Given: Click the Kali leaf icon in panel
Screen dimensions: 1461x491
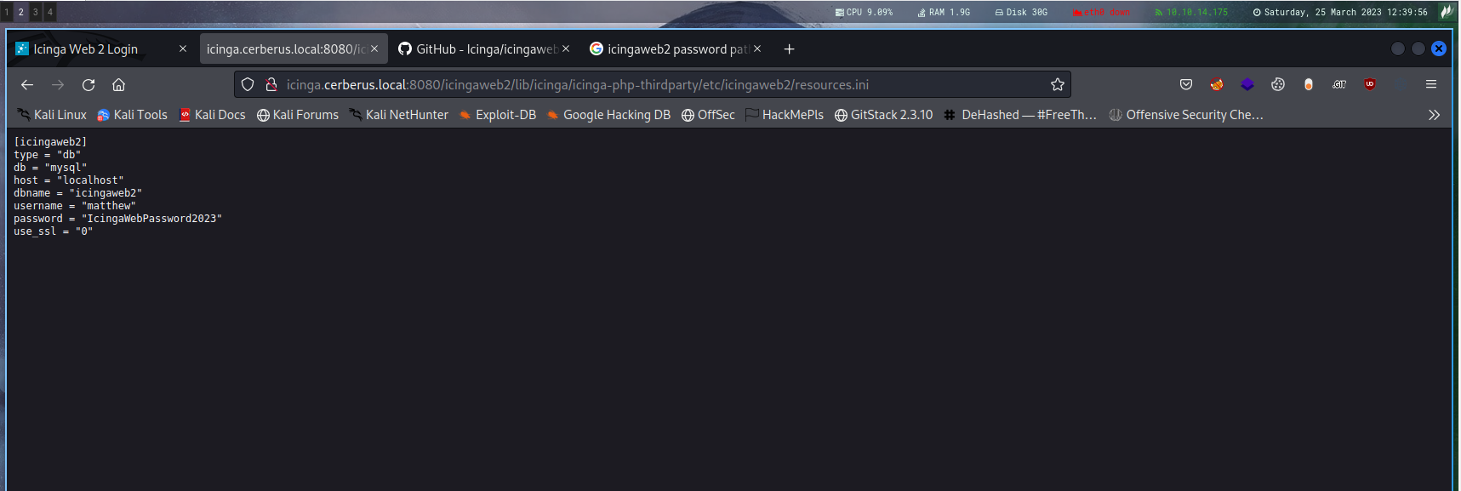Looking at the screenshot, I should 1447,12.
